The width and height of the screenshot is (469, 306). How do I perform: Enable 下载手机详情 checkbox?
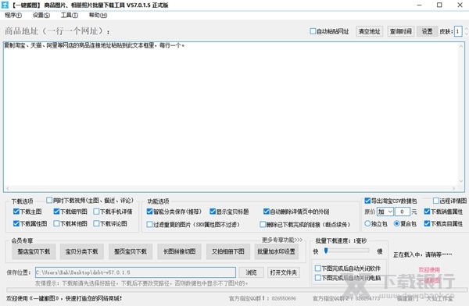[x=96, y=212]
